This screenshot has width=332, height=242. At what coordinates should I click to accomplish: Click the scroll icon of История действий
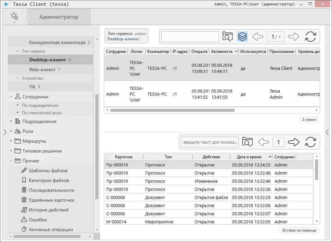pos(24,210)
